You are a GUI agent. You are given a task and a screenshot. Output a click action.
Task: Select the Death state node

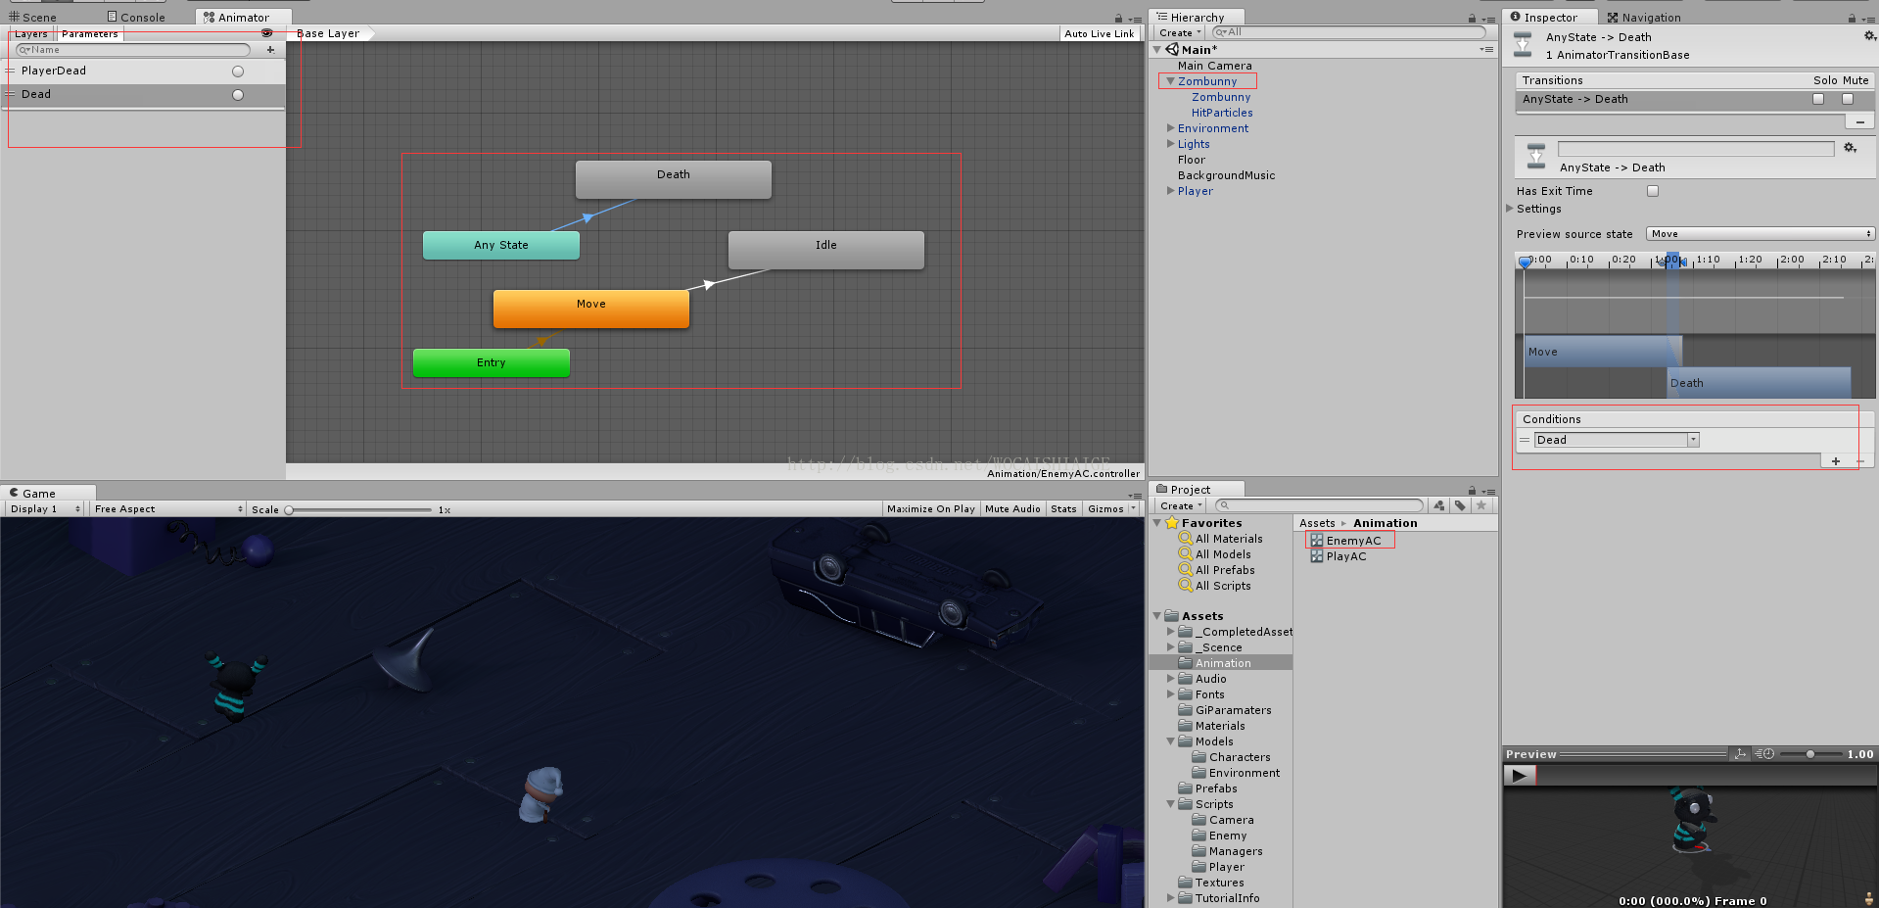coord(674,179)
